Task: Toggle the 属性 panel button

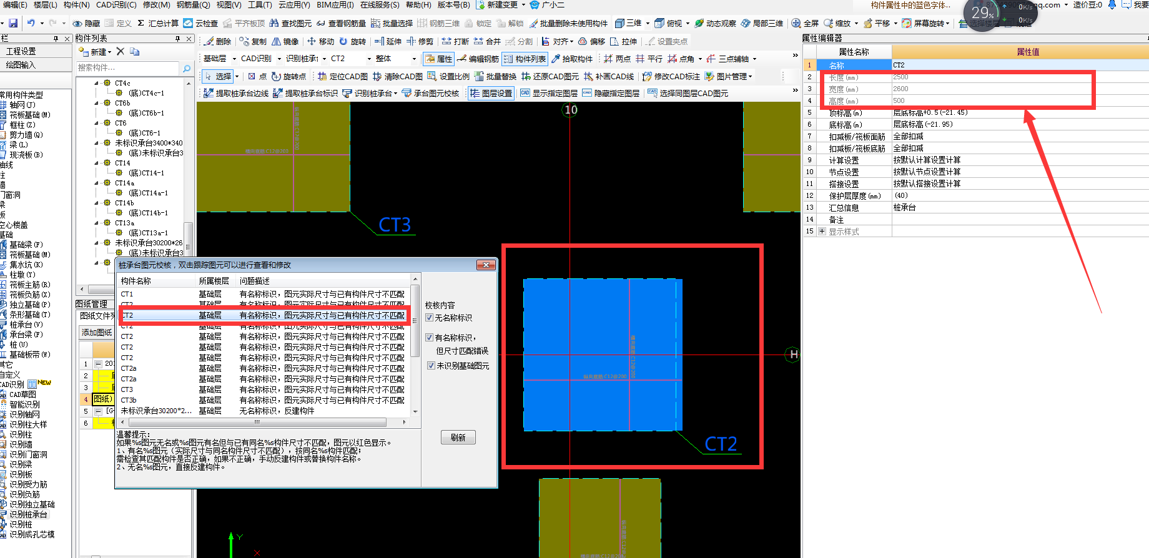Action: [438, 59]
